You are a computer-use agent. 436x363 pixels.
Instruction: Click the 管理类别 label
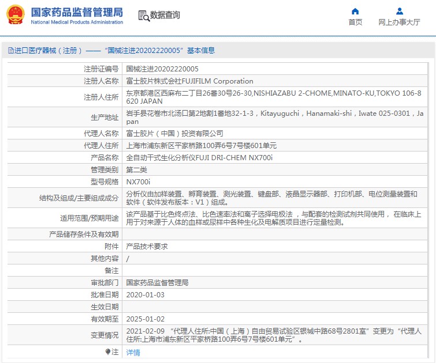pos(105,169)
